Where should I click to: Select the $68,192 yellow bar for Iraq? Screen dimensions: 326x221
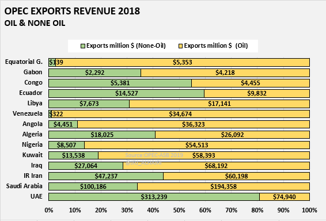(217, 166)
